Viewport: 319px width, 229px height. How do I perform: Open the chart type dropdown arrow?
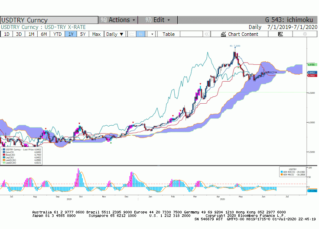(x=152, y=34)
